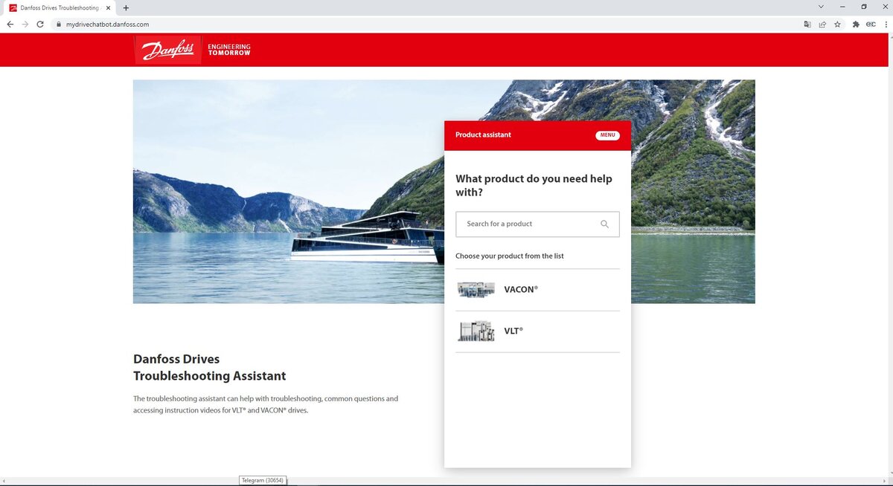The height and width of the screenshot is (486, 893).
Task: Select the VLT® product option
Action: click(537, 331)
